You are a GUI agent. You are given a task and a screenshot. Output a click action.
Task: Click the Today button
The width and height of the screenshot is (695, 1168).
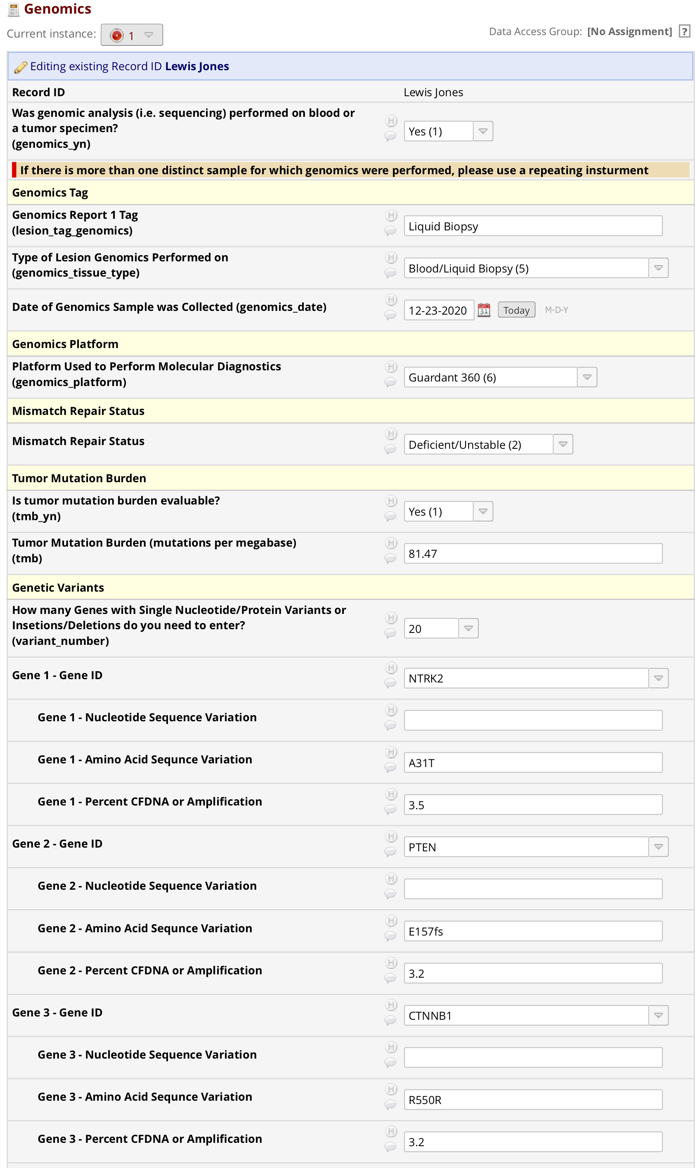pyautogui.click(x=516, y=310)
